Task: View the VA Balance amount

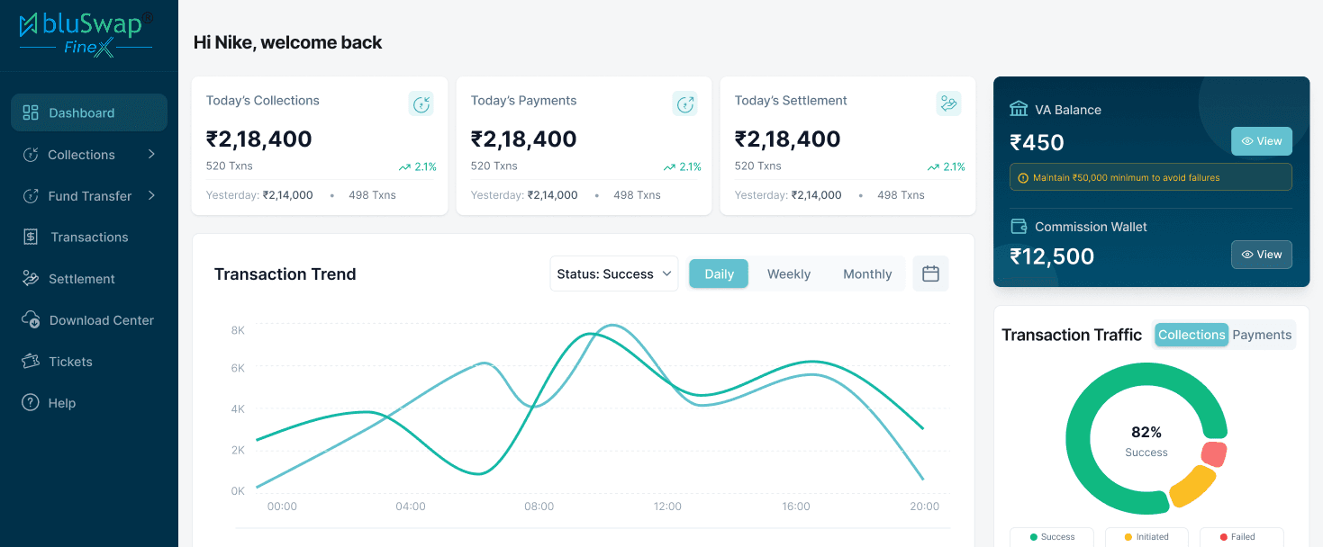Action: click(x=1262, y=141)
